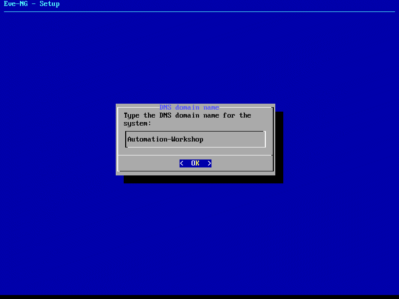Click the OK button
The height and width of the screenshot is (299, 399).
(x=196, y=163)
